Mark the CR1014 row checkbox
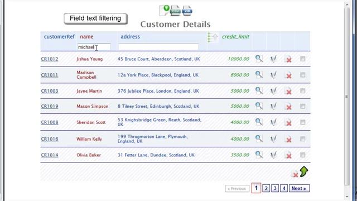The width and height of the screenshot is (357, 201). (302, 155)
